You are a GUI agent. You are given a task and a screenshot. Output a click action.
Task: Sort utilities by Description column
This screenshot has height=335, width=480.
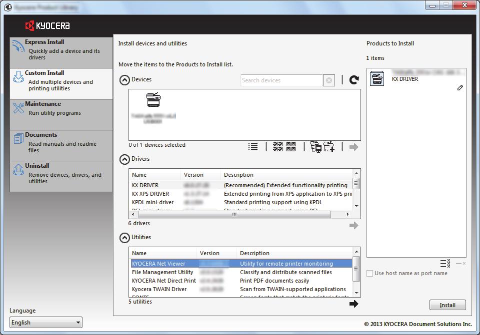point(294,253)
